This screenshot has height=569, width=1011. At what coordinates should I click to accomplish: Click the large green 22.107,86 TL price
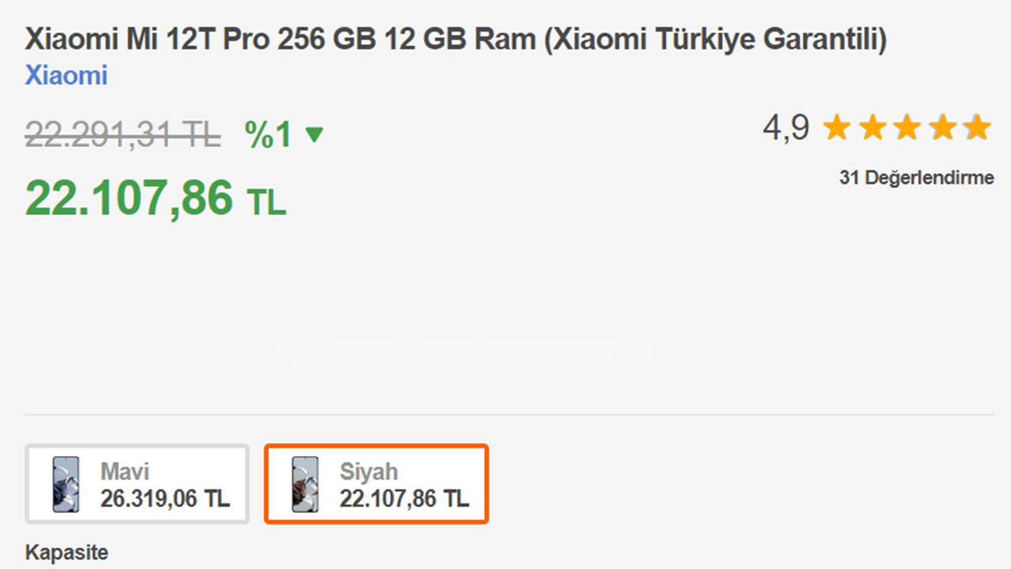pos(155,198)
